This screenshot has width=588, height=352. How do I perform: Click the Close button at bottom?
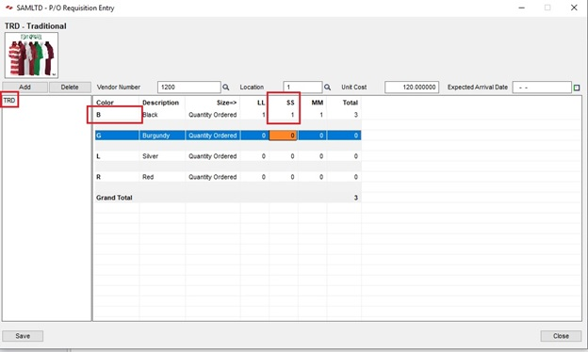click(x=561, y=336)
